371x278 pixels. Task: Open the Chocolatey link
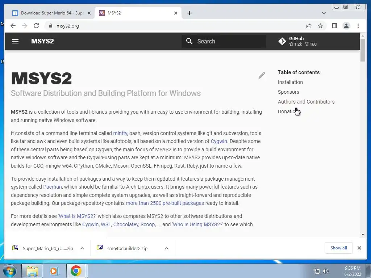point(126,224)
